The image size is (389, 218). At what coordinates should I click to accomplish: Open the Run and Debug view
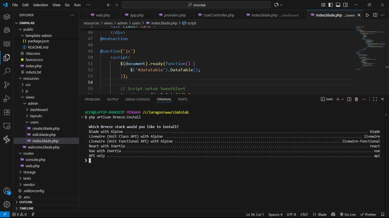7,98
